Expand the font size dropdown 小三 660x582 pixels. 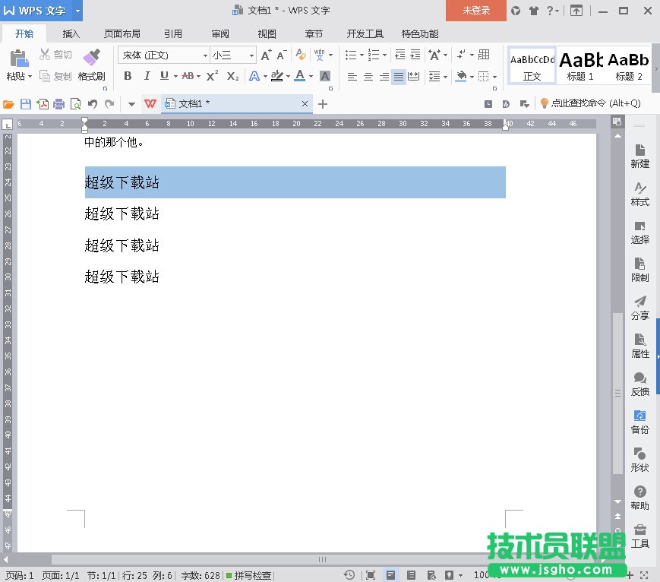point(252,55)
